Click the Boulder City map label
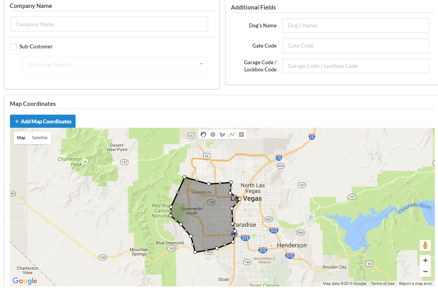438x288 pixels. click(x=335, y=267)
